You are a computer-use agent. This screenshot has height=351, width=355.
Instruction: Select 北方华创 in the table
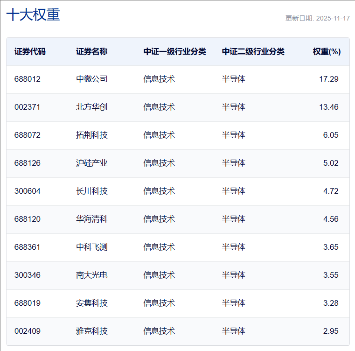pyautogui.click(x=91, y=107)
